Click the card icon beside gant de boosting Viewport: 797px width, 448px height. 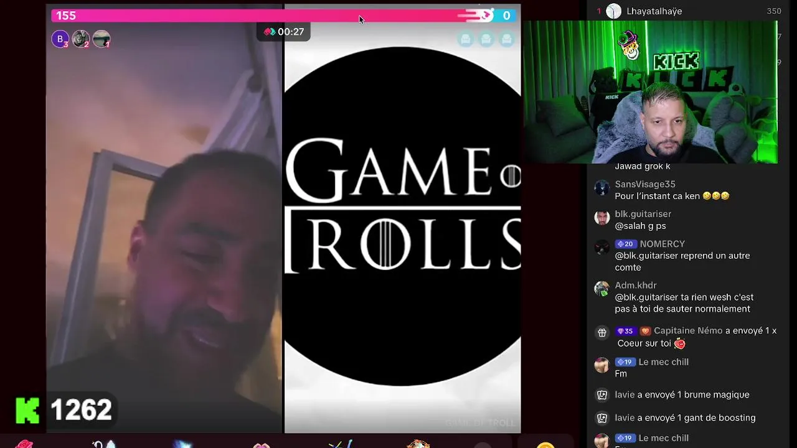tap(601, 418)
